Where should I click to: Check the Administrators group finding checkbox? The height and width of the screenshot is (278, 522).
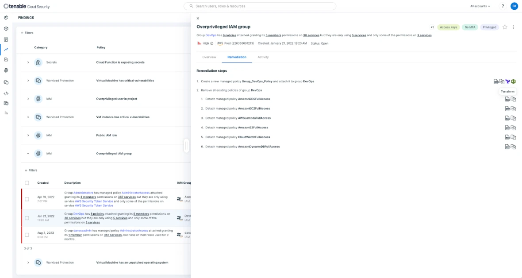point(27,199)
